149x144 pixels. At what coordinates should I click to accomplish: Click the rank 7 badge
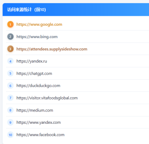[x=10, y=98]
